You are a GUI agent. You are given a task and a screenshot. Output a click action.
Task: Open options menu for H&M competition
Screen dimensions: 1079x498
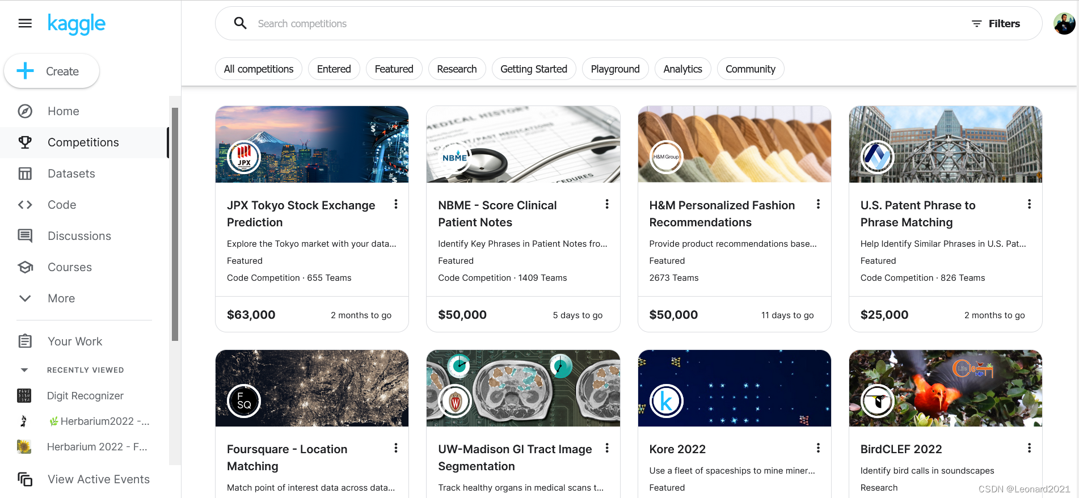click(x=818, y=204)
